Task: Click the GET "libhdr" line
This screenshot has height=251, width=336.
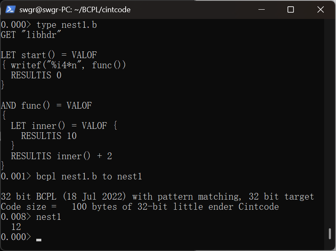Action: [31, 35]
